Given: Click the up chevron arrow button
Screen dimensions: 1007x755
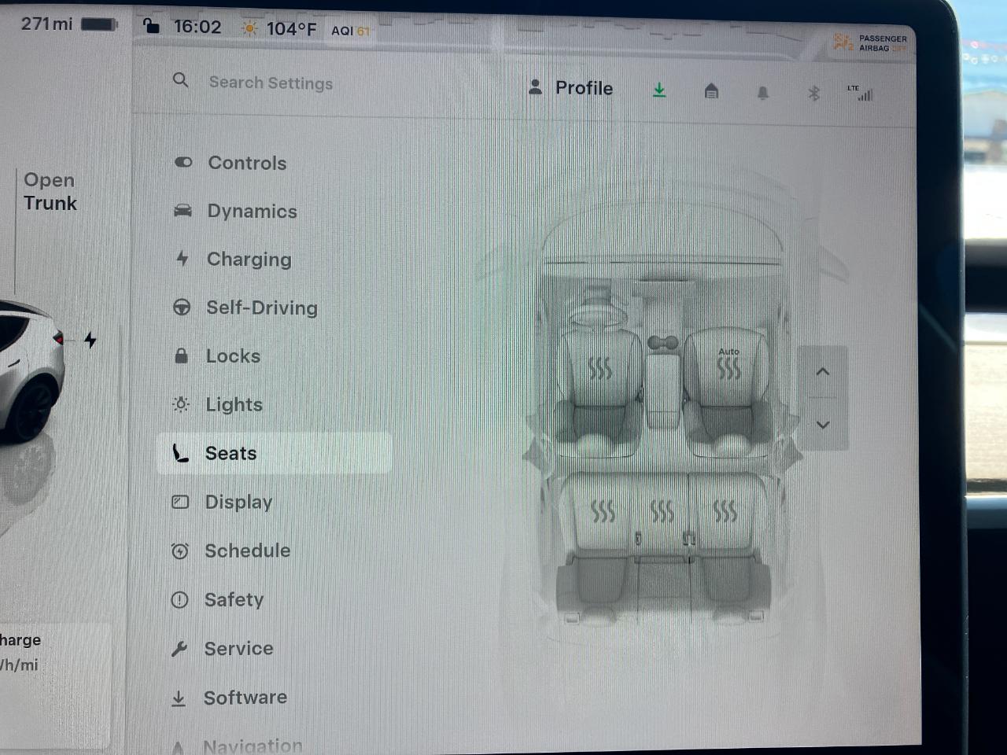Looking at the screenshot, I should pyautogui.click(x=823, y=372).
